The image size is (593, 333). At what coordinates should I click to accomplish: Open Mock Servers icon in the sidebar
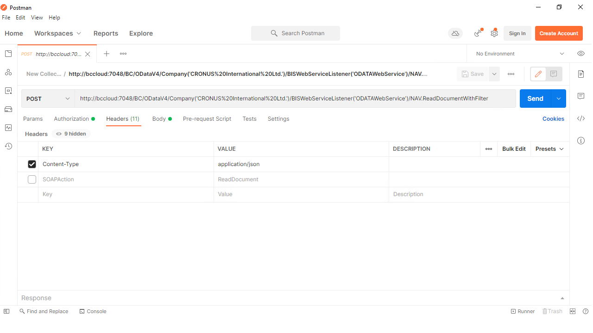tap(8, 109)
